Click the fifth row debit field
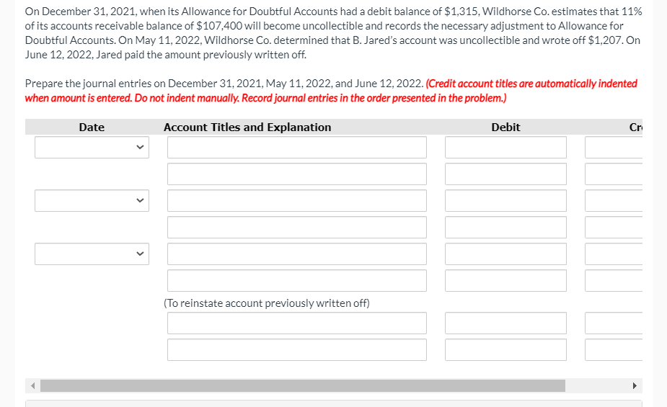 (505, 254)
